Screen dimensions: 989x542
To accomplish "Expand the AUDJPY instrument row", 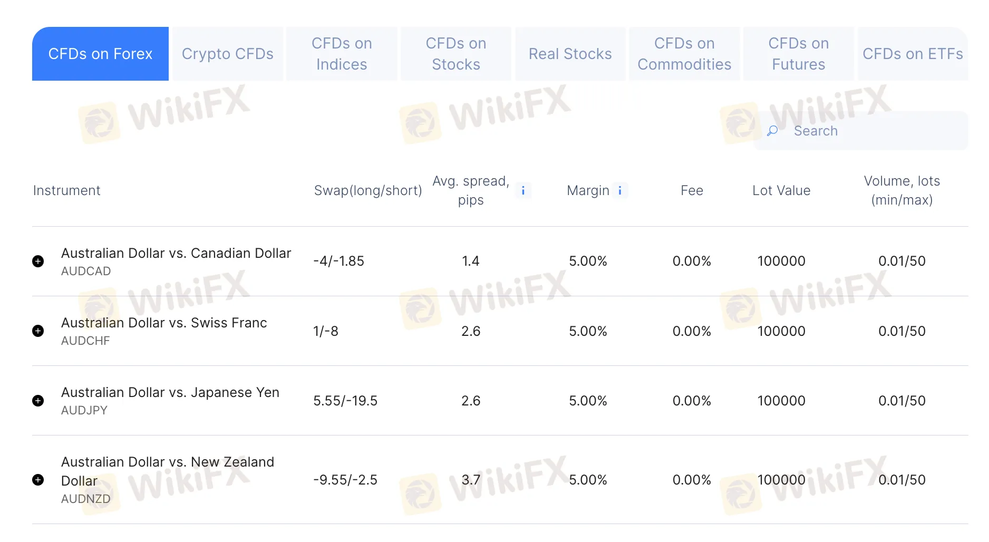I will 38,401.
